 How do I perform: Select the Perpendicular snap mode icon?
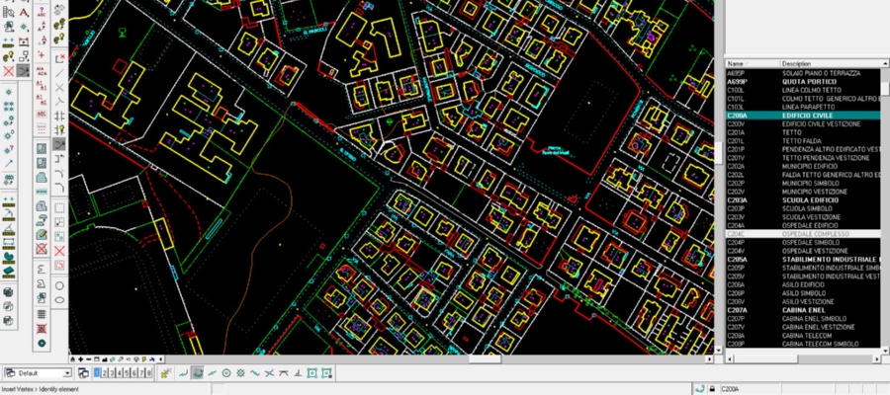point(284,373)
